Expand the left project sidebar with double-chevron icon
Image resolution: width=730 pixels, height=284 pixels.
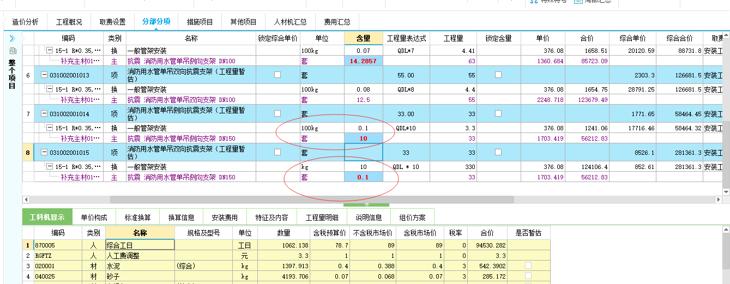tap(12, 39)
